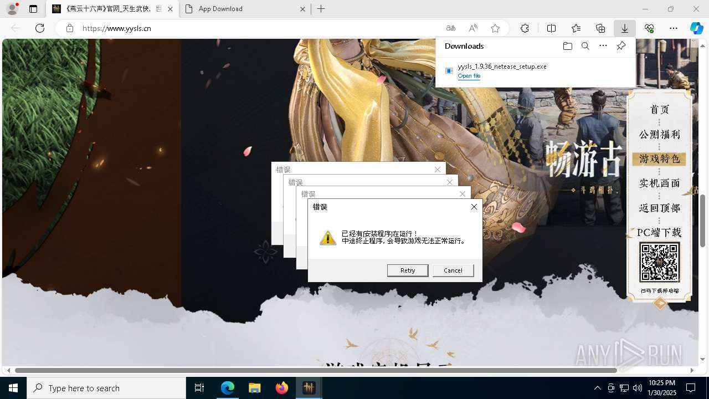Open the Copilot sidebar icon
The image size is (709, 399).
(696, 28)
